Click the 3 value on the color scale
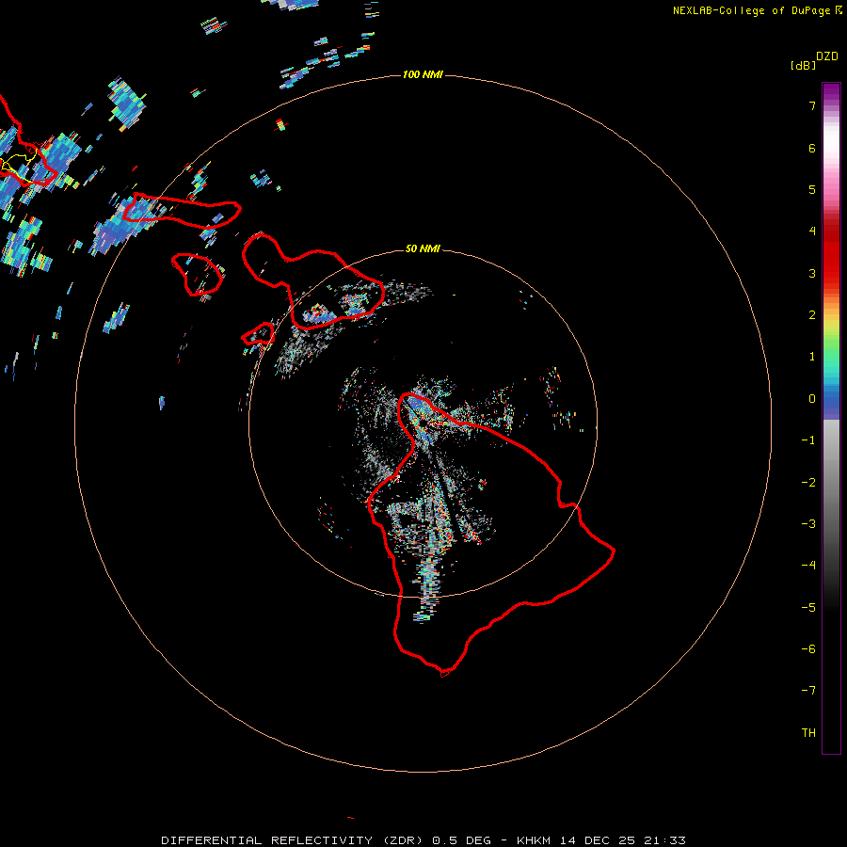The width and height of the screenshot is (847, 847). (812, 273)
